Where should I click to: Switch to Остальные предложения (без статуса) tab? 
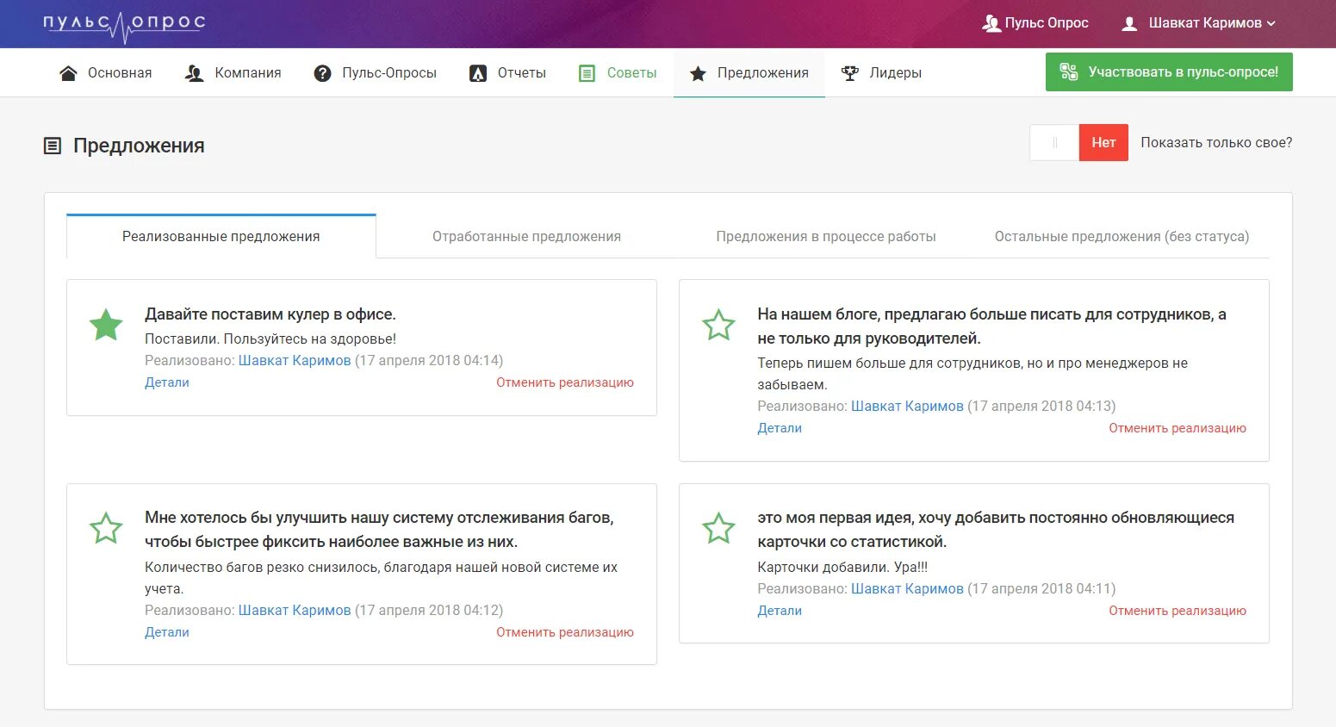pyautogui.click(x=1122, y=236)
